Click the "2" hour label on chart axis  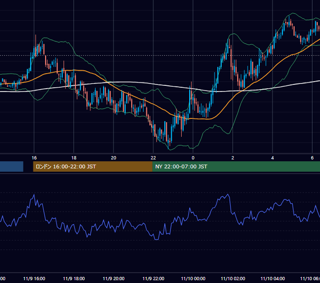pos(232,158)
